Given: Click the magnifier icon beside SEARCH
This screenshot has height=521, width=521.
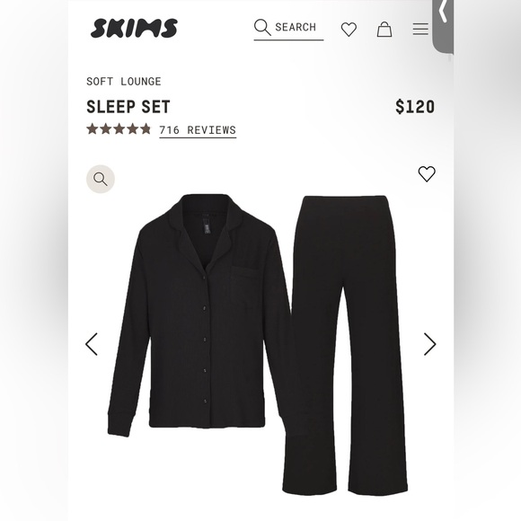Looking at the screenshot, I should [x=262, y=27].
